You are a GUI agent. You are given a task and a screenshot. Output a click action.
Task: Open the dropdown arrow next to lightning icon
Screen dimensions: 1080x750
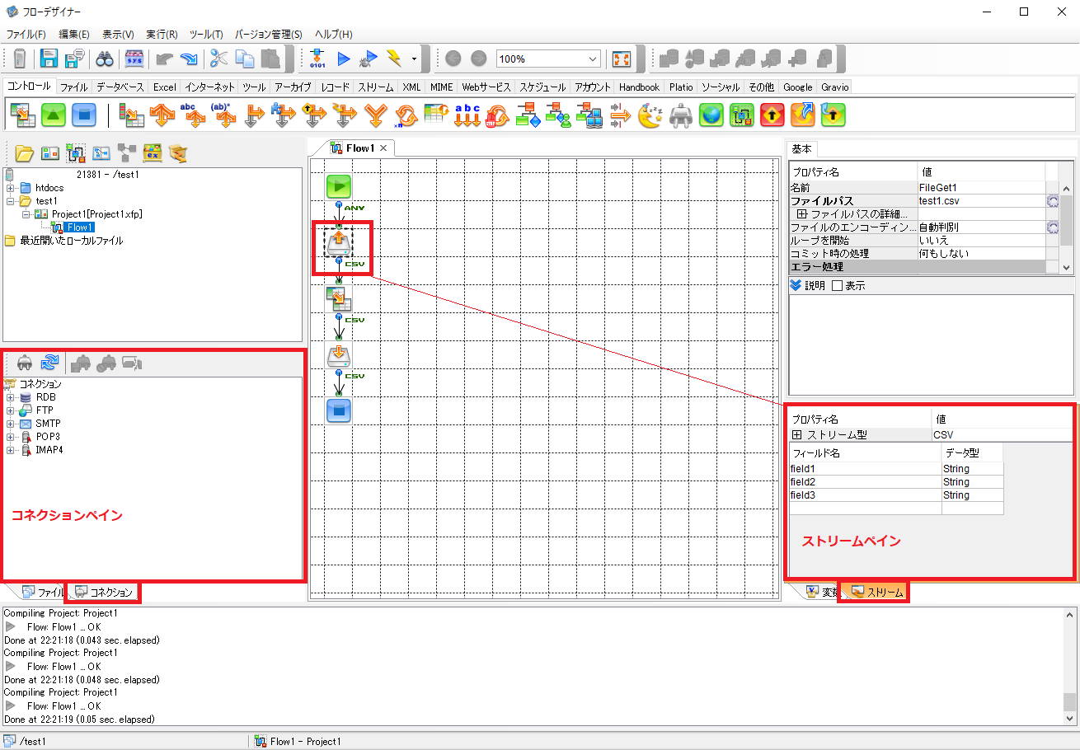pos(414,59)
